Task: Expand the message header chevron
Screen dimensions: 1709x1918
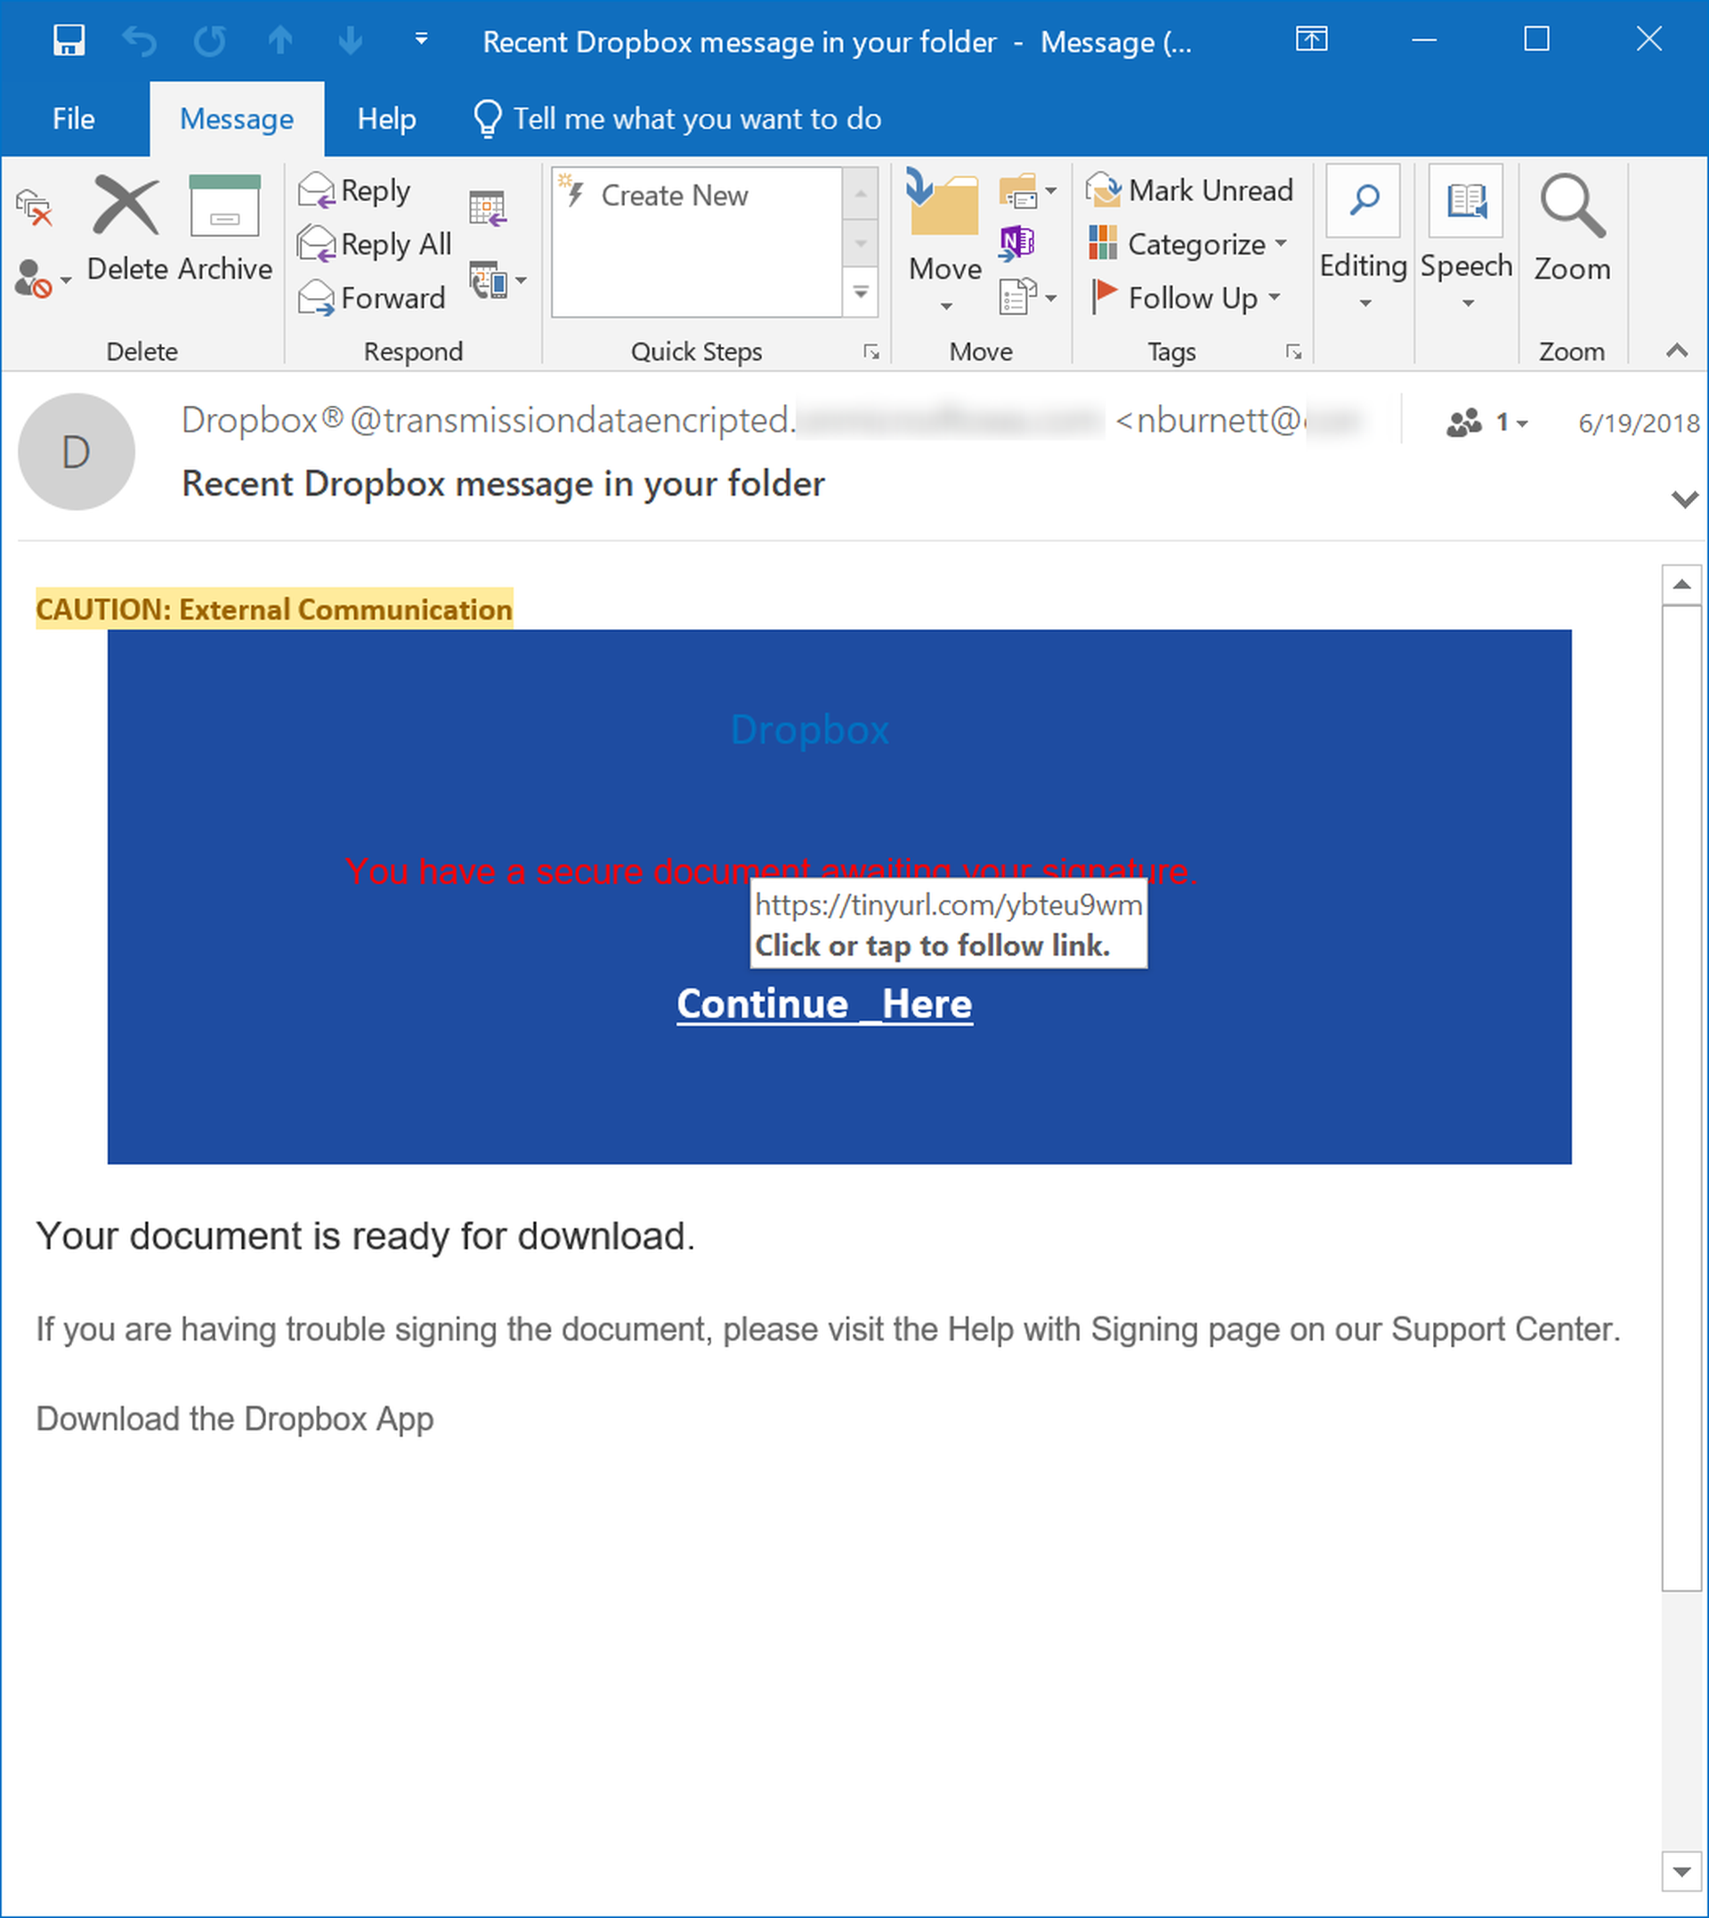Action: click(x=1685, y=498)
